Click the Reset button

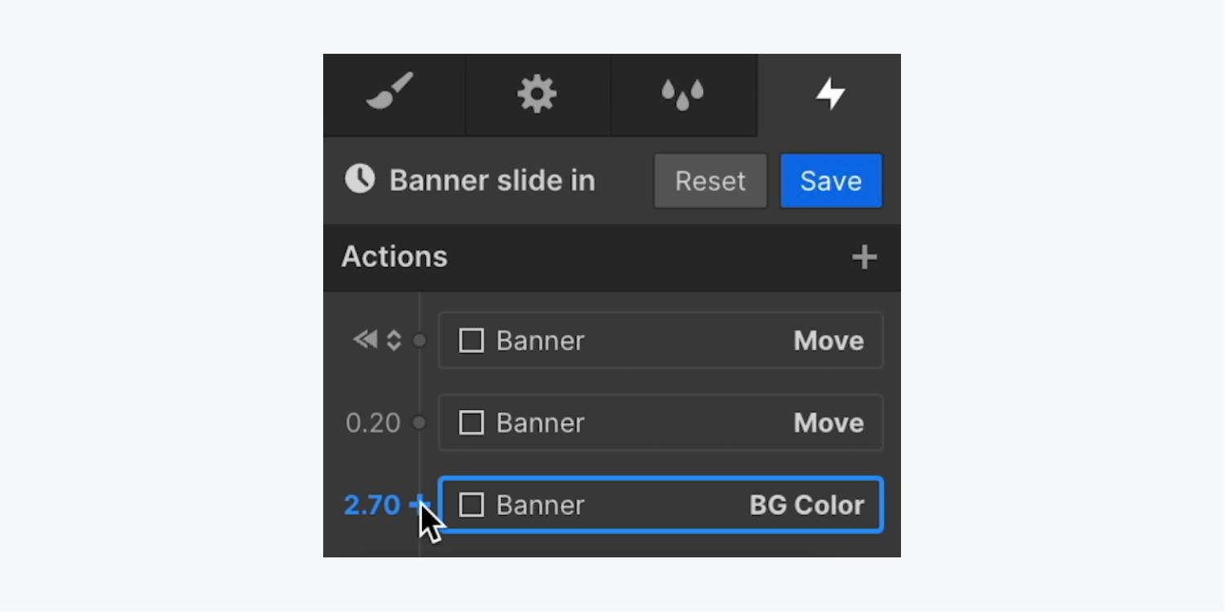(x=710, y=181)
